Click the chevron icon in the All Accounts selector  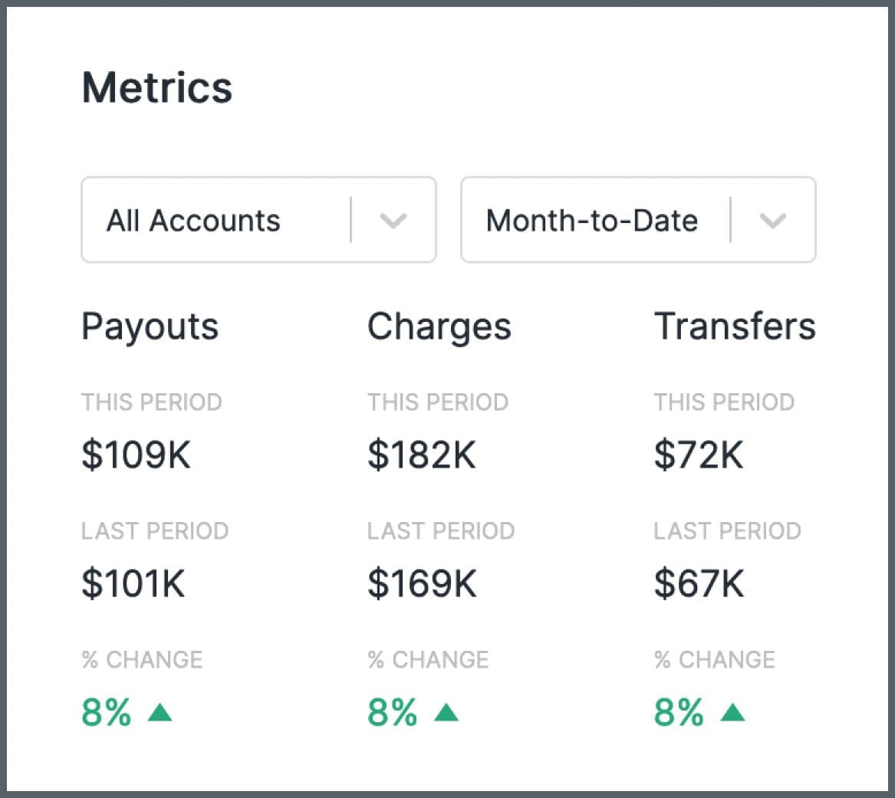click(x=394, y=221)
